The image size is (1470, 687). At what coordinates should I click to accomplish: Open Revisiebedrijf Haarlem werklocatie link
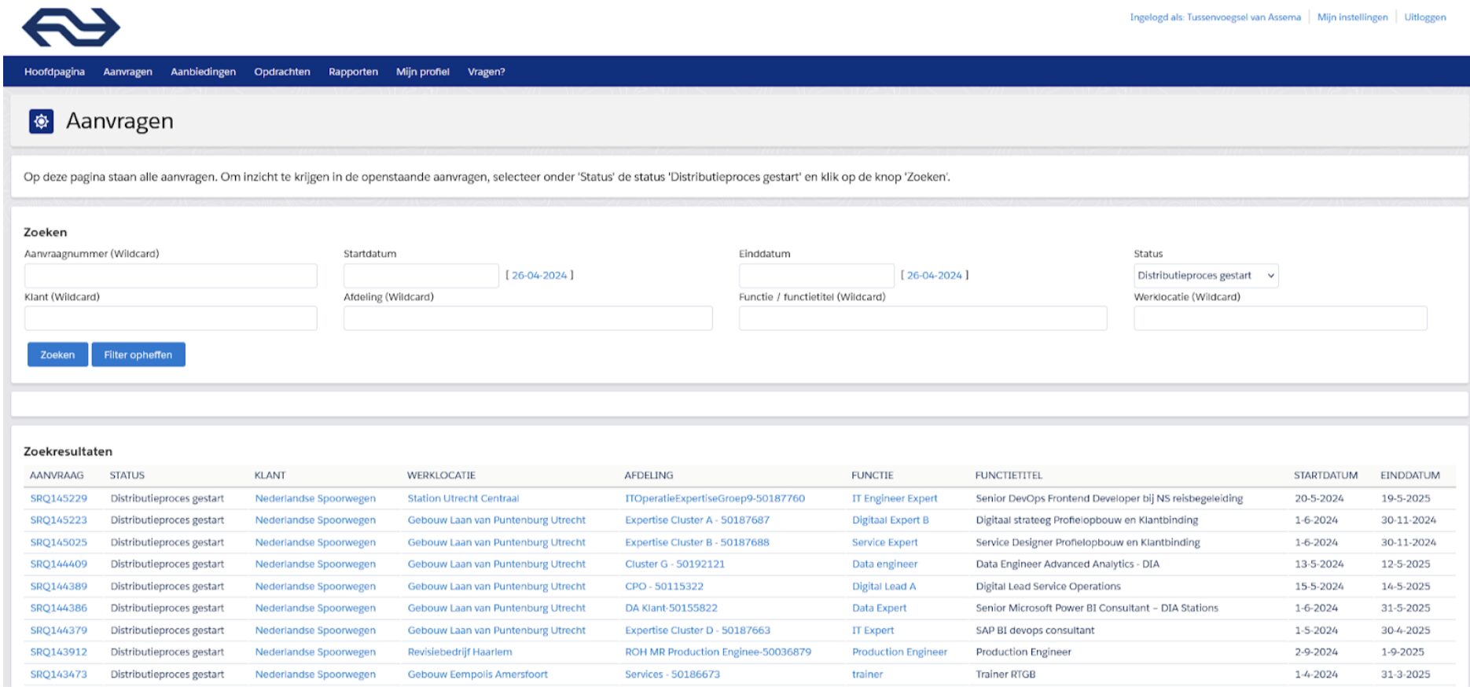[460, 652]
